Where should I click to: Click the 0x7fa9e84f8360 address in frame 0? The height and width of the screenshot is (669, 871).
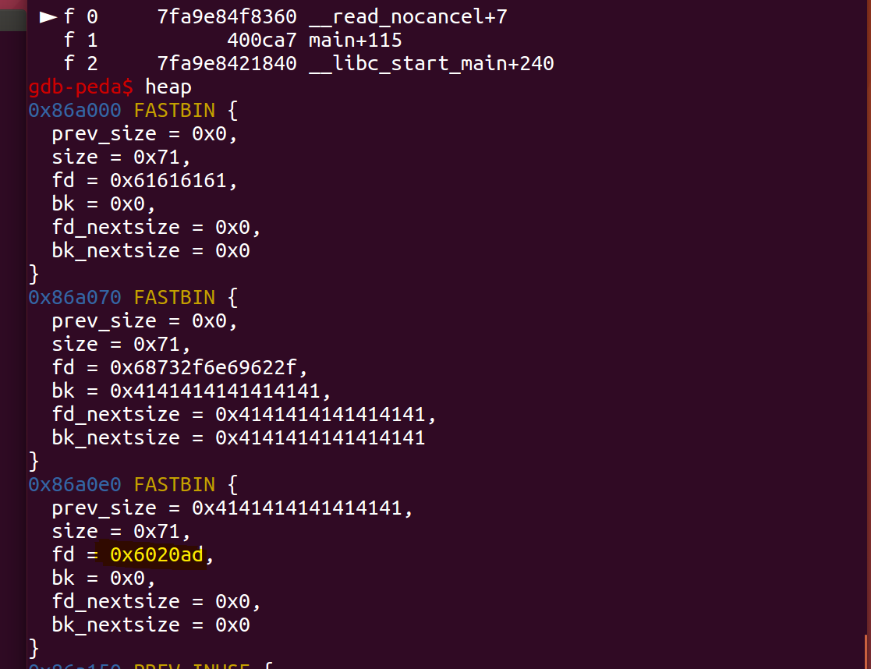[x=226, y=16]
